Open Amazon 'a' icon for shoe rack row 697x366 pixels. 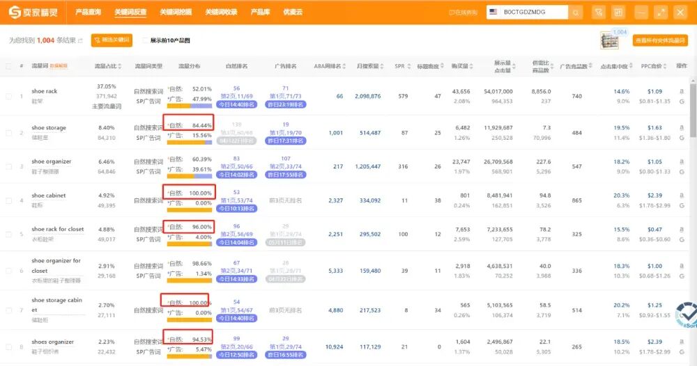coord(682,91)
